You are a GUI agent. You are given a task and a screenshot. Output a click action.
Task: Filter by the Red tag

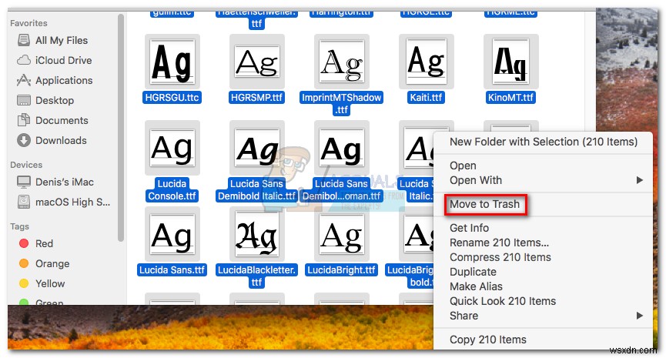pyautogui.click(x=44, y=243)
